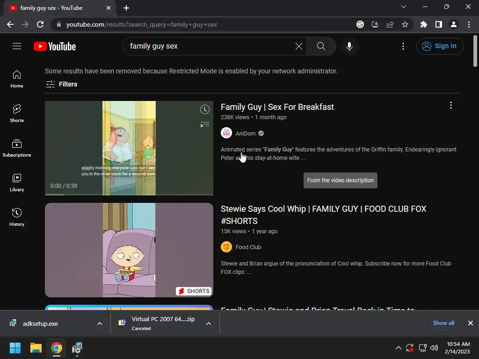Open action menu for Sex For Breakfast video
Screen dimensions: 479x359
click(x=450, y=106)
